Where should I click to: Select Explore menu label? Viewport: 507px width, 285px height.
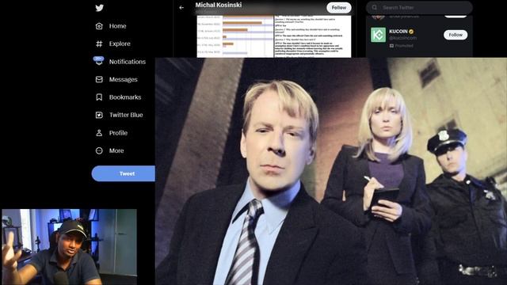(120, 44)
